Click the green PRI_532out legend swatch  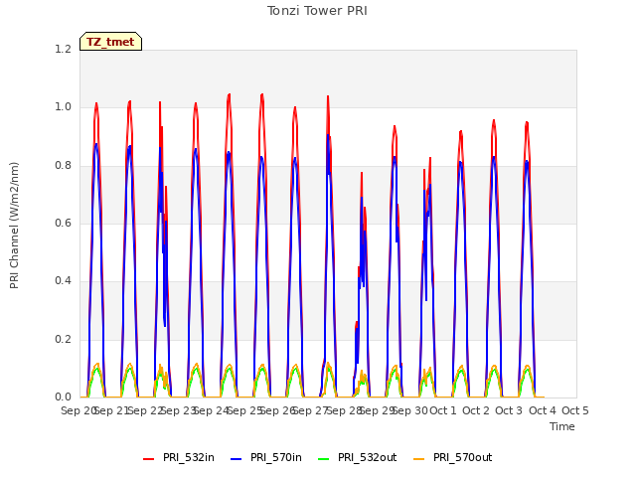(x=324, y=459)
